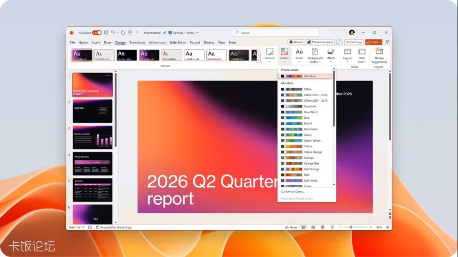Choose the Office color palette
The height and width of the screenshot is (257, 458).
305,89
